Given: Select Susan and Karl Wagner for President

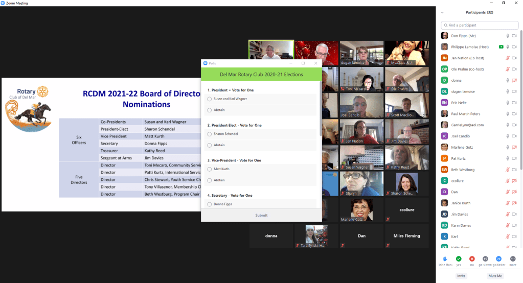Looking at the screenshot, I should tap(210, 99).
